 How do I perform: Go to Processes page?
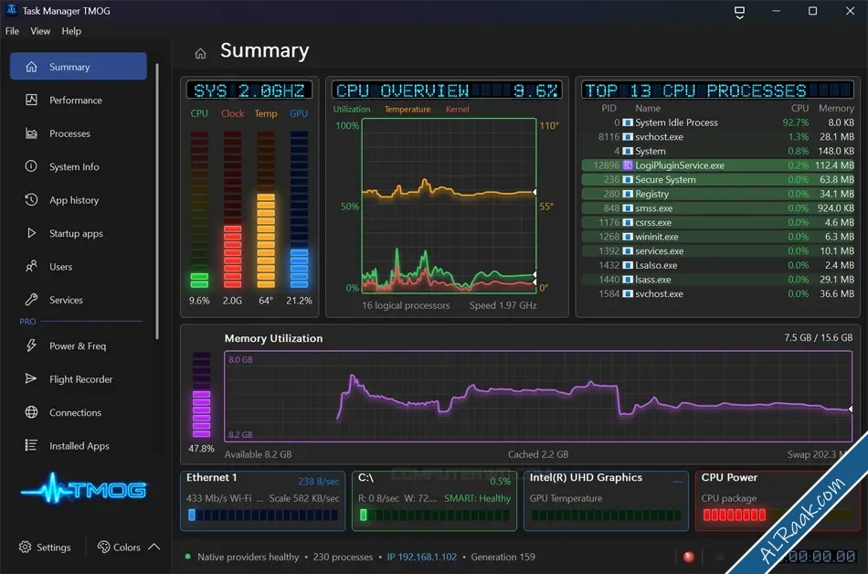[78, 133]
